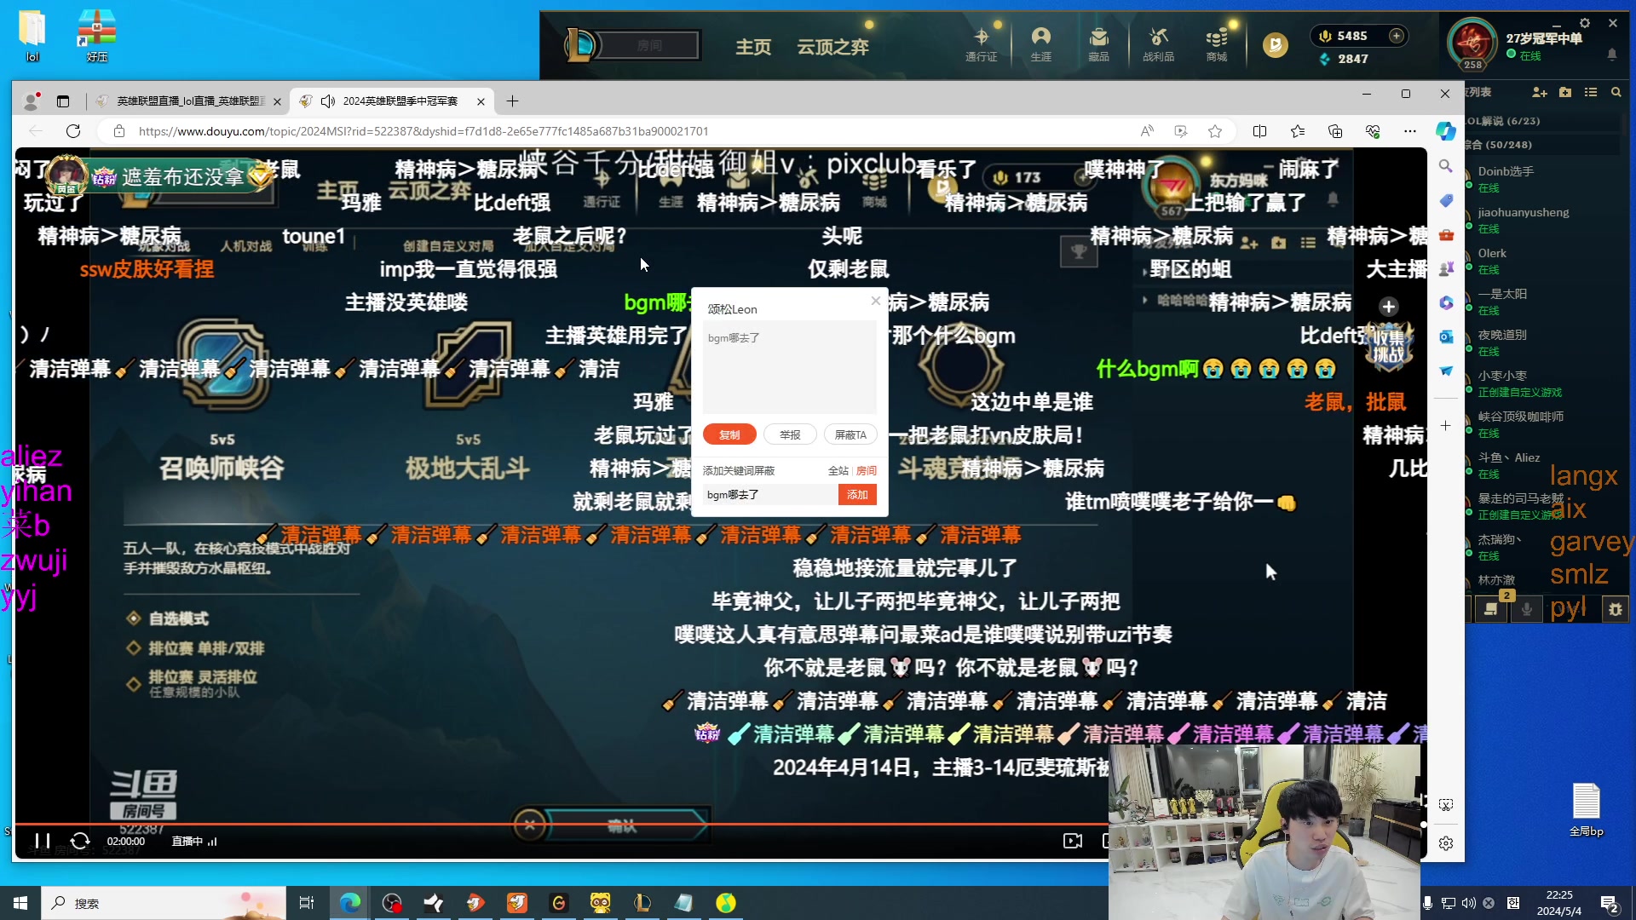This screenshot has height=920, width=1636.
Task: Open the 全局bp file on desktop
Action: pos(1586,809)
